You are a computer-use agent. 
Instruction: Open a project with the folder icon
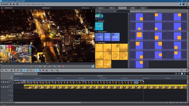[14, 4]
